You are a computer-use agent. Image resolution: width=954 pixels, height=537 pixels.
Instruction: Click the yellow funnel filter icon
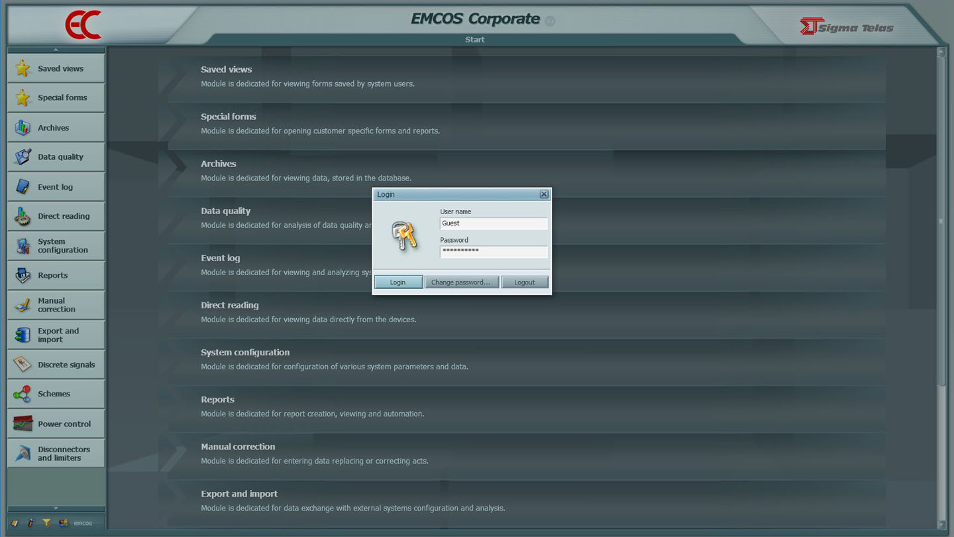click(x=46, y=523)
